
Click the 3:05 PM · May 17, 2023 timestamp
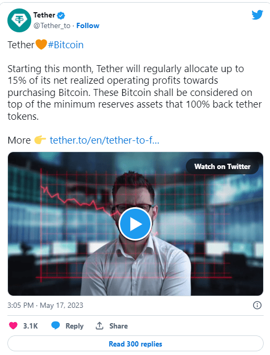(x=45, y=305)
